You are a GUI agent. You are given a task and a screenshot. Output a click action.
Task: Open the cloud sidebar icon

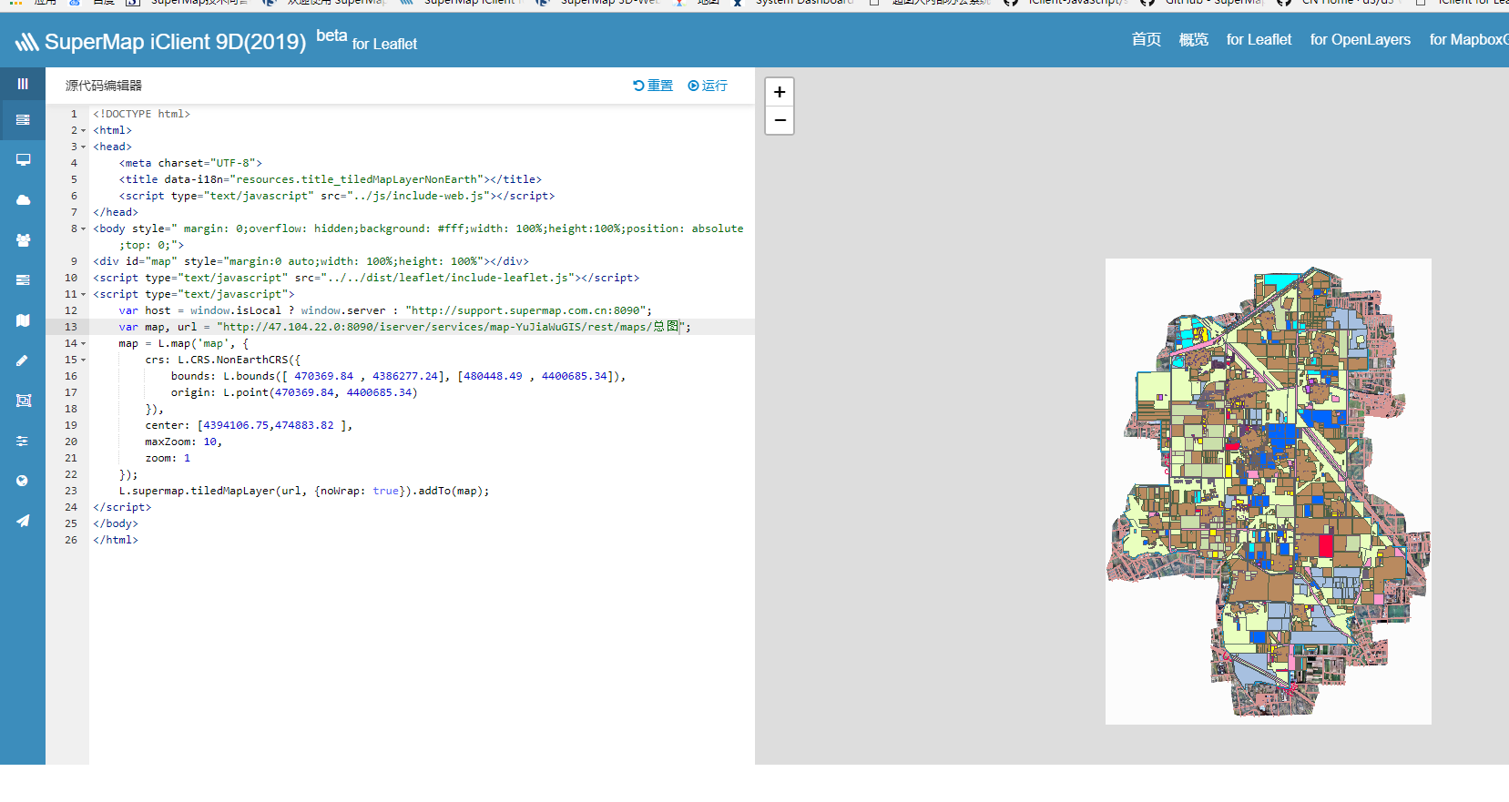23,200
